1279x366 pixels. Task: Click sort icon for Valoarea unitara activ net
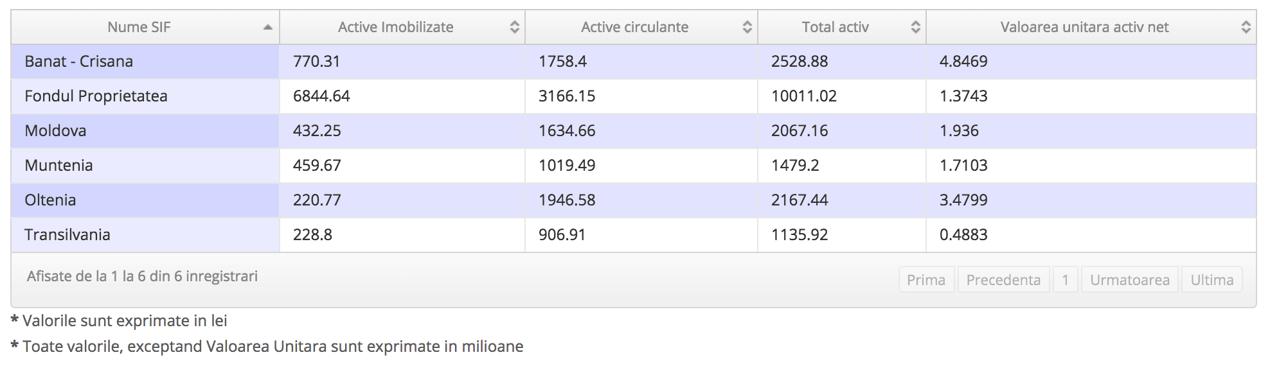point(1246,27)
